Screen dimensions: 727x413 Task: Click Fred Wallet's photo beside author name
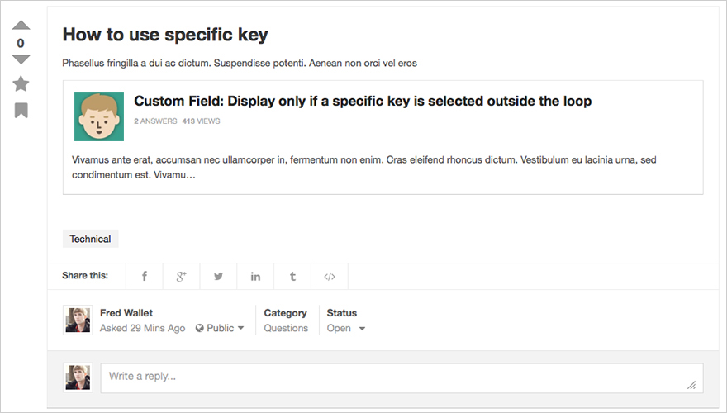[78, 320]
